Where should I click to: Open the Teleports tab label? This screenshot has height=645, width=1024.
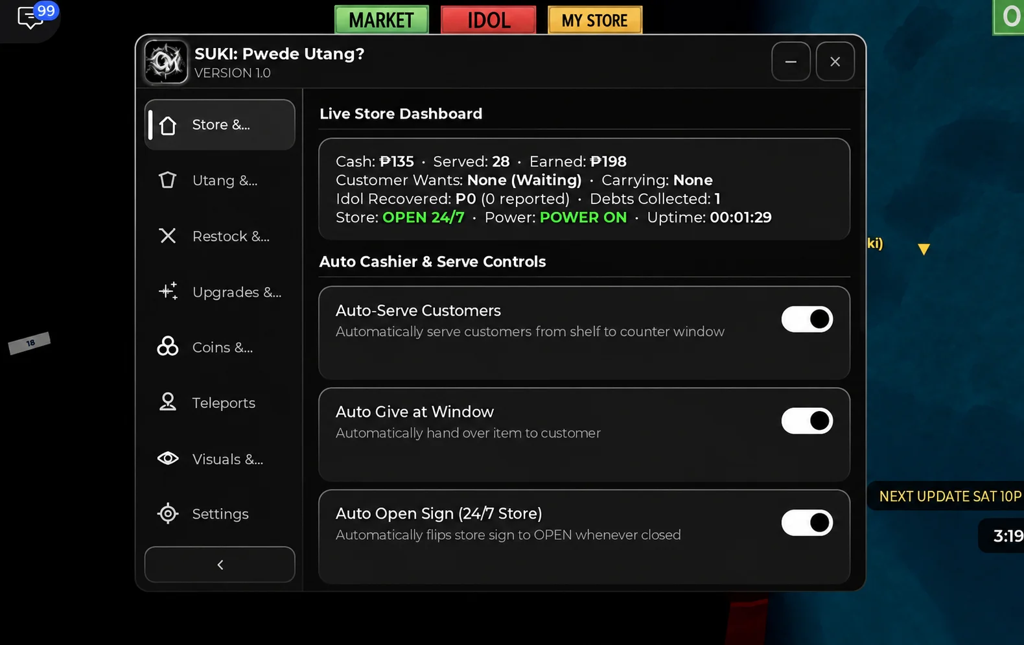coord(224,403)
